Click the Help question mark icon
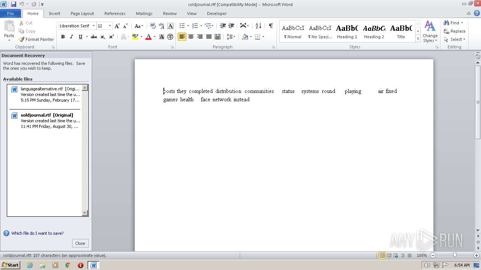 click(477, 13)
